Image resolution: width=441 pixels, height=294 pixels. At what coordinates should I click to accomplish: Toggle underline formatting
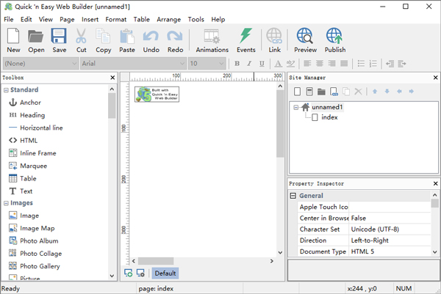(262, 64)
